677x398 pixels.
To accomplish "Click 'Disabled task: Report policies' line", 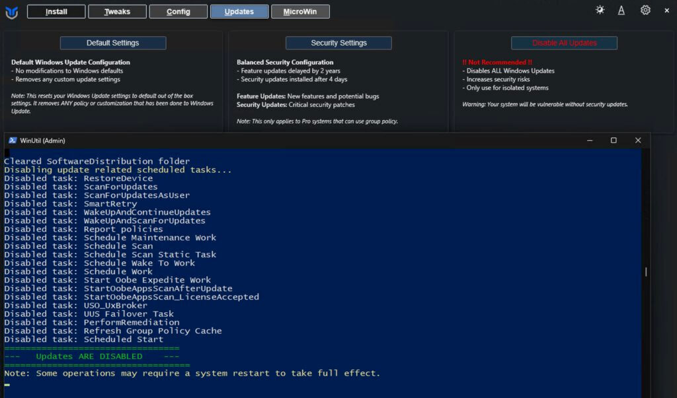I will (84, 230).
